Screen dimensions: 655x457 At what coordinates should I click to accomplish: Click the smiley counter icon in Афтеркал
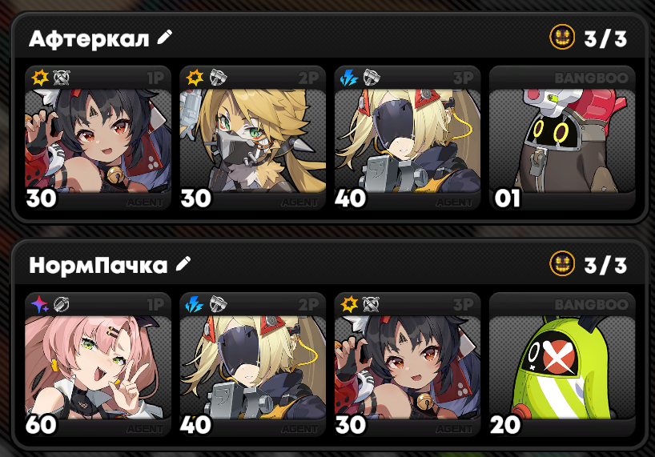(562, 37)
